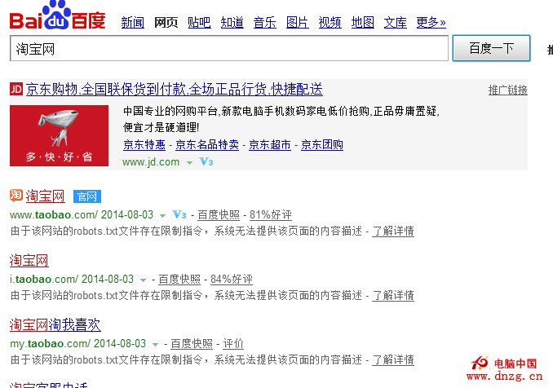Expand the dropdown arrow after my.taobao.com date
The width and height of the screenshot is (553, 388).
155,344
